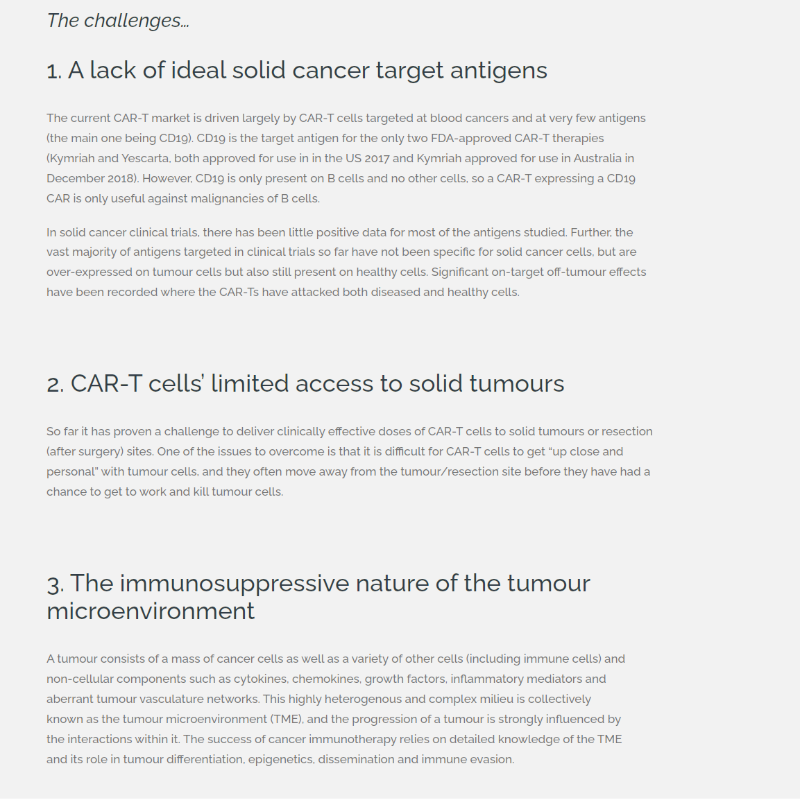Click paragraph starting "So far it has proven"
The width and height of the screenshot is (800, 800).
pyautogui.click(x=349, y=462)
